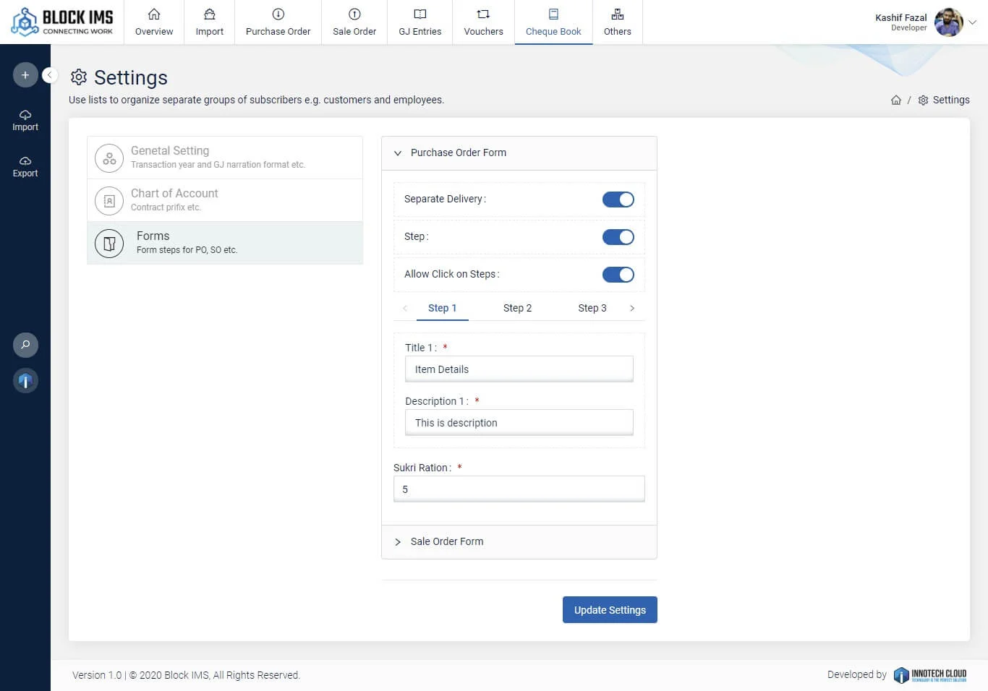
Task: Click the Update Settings button
Action: (x=610, y=610)
